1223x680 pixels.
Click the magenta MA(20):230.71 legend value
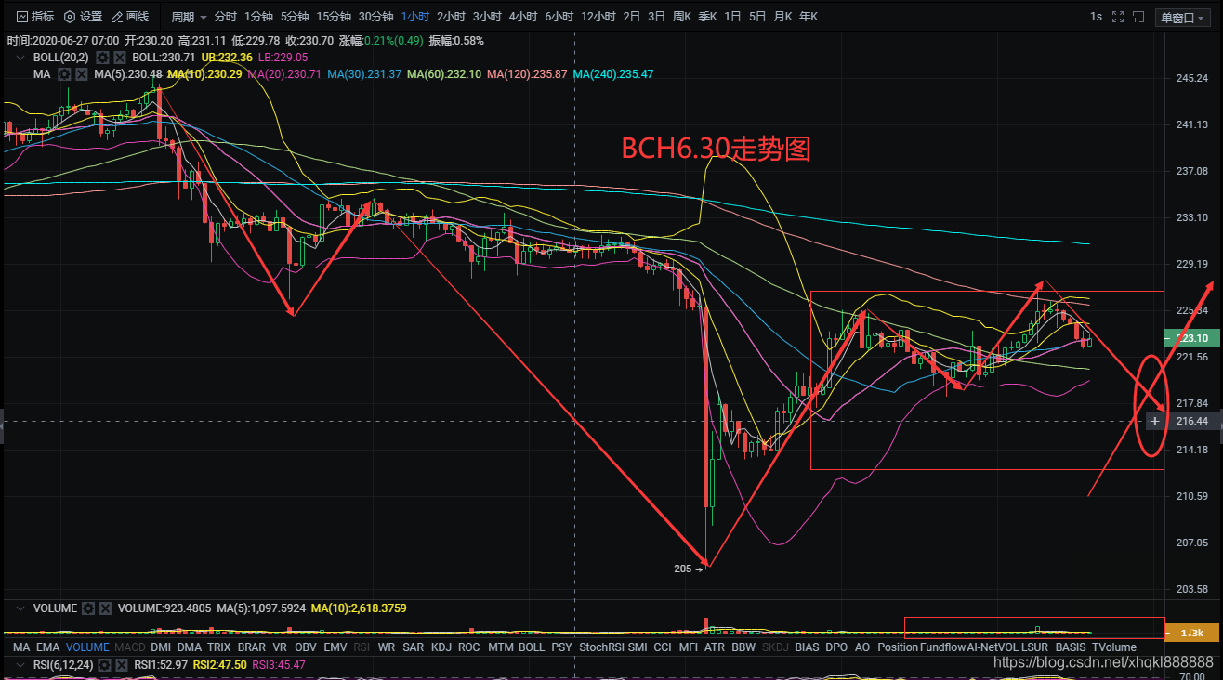pyautogui.click(x=283, y=74)
